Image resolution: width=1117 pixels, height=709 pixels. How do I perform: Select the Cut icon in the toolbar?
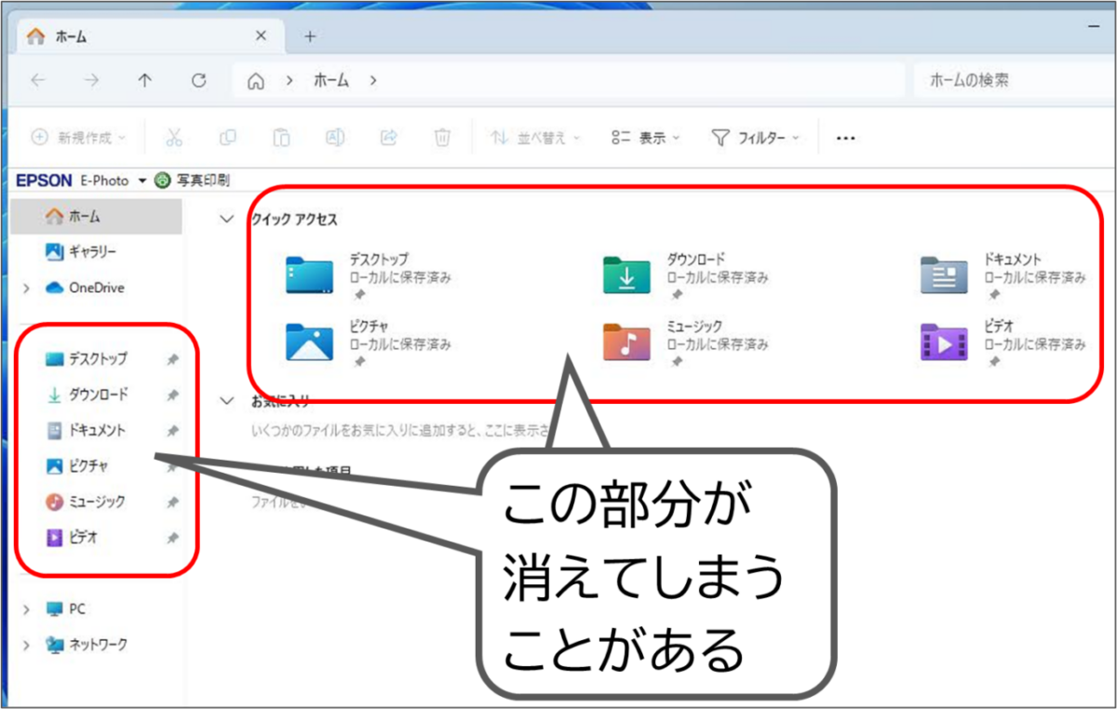tap(174, 137)
